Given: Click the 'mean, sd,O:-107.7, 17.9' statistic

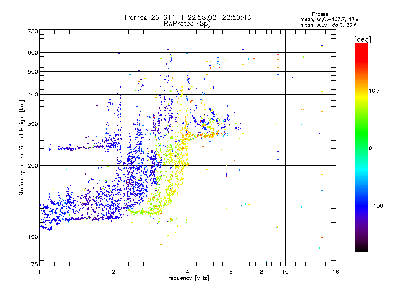Looking at the screenshot, I should tap(329, 19).
